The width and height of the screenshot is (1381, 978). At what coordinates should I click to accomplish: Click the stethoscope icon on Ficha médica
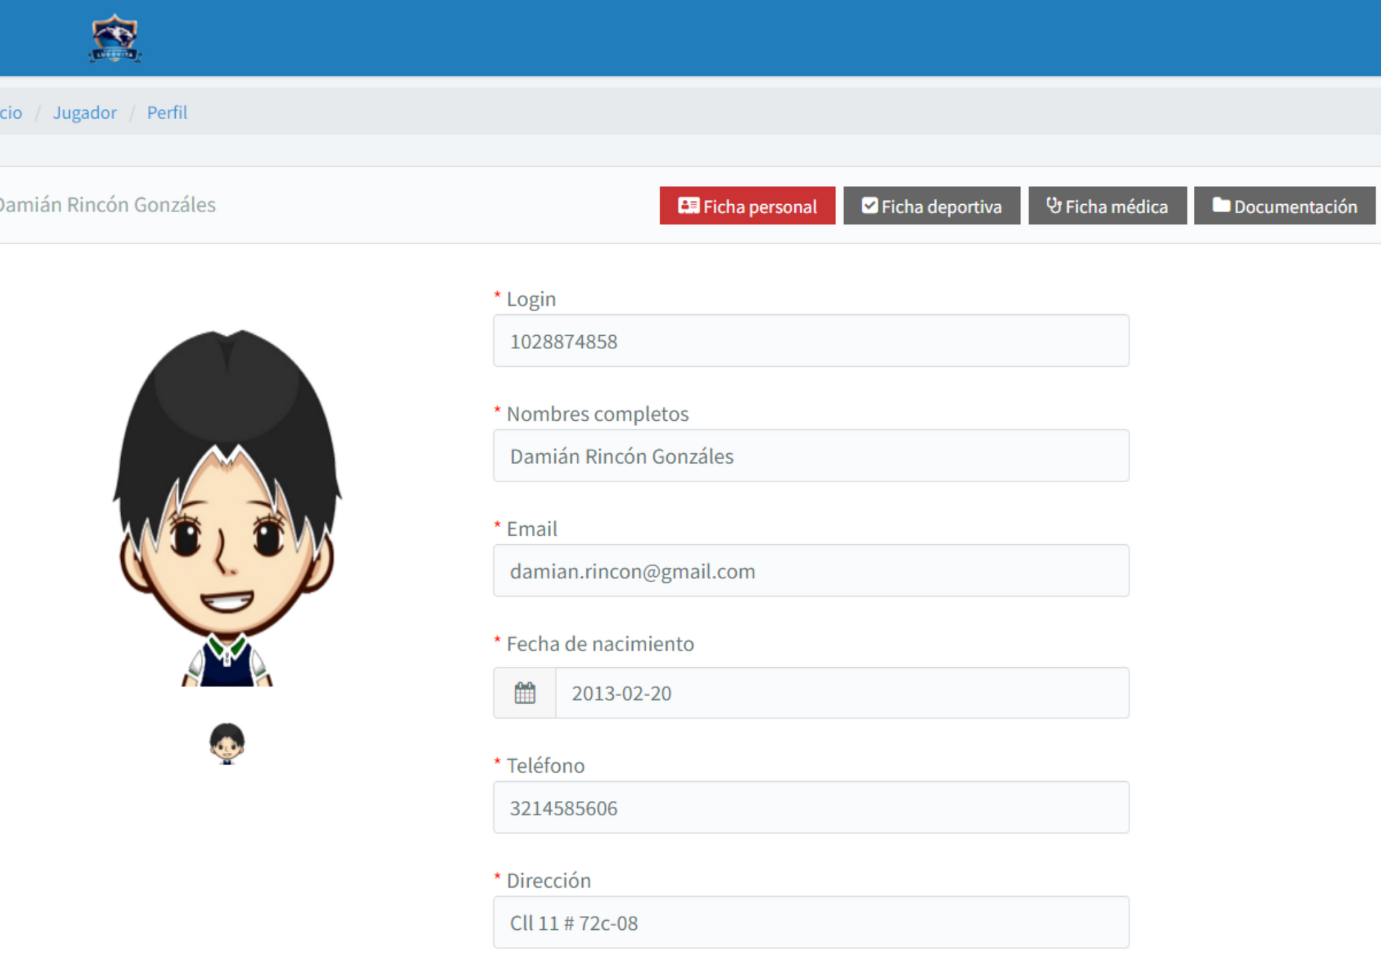(1054, 205)
